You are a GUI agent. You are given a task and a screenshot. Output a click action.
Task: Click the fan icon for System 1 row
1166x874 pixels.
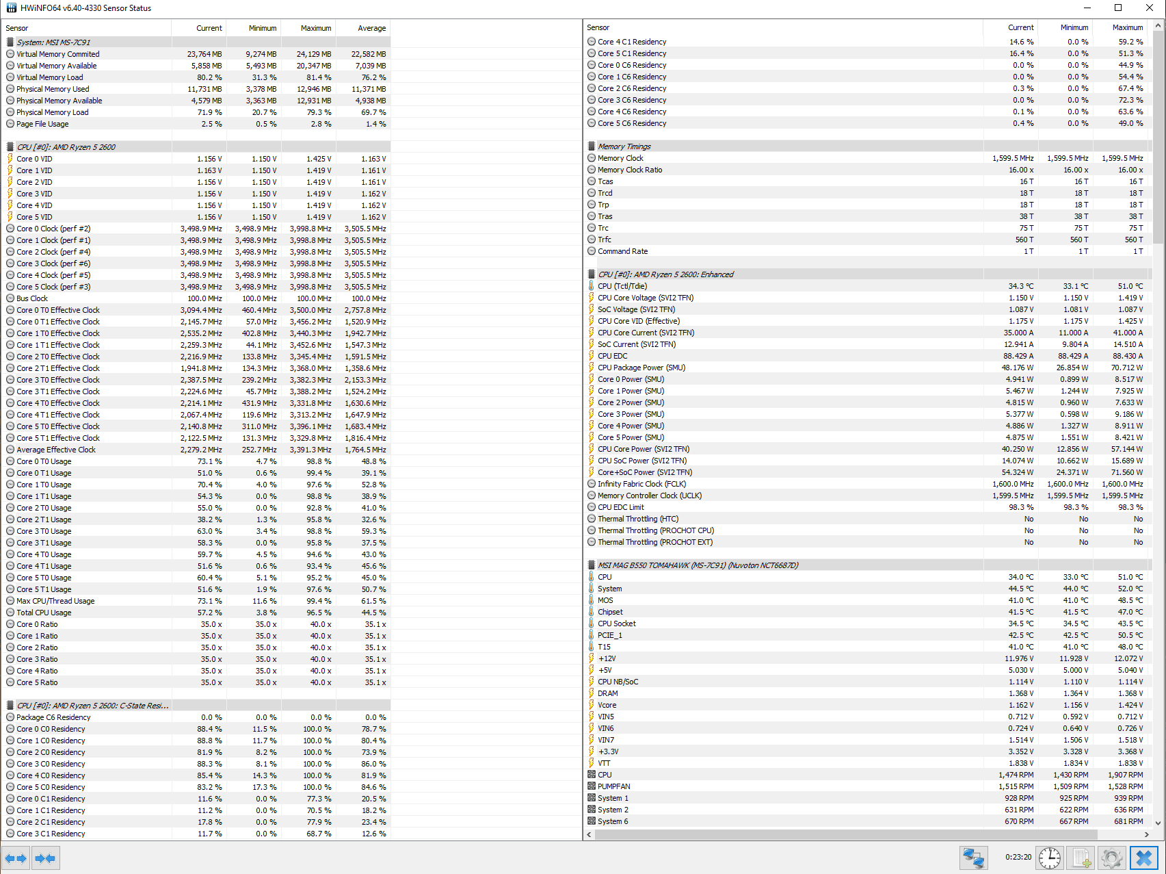(x=592, y=798)
